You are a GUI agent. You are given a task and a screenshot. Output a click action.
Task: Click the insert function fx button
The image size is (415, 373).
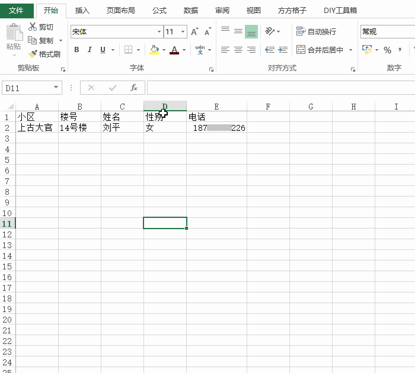tap(134, 88)
